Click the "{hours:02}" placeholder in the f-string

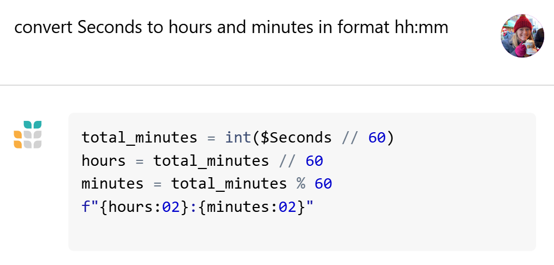(x=144, y=207)
